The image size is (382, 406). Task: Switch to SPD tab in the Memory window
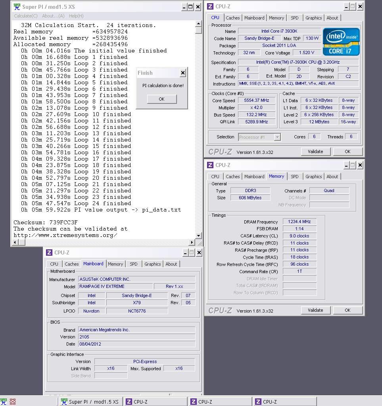(x=294, y=177)
